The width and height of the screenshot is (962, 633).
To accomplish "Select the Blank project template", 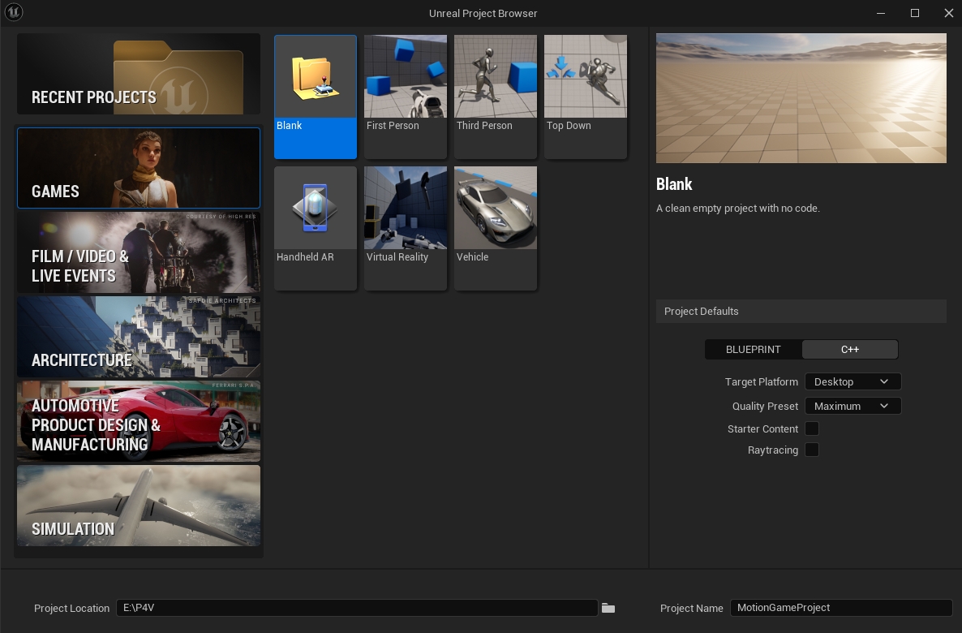I will (316, 96).
